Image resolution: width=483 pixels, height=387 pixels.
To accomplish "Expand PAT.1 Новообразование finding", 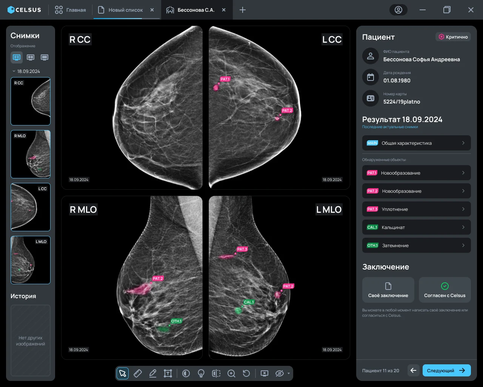I will pos(417,173).
